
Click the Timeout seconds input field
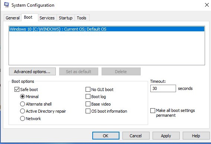(163, 88)
